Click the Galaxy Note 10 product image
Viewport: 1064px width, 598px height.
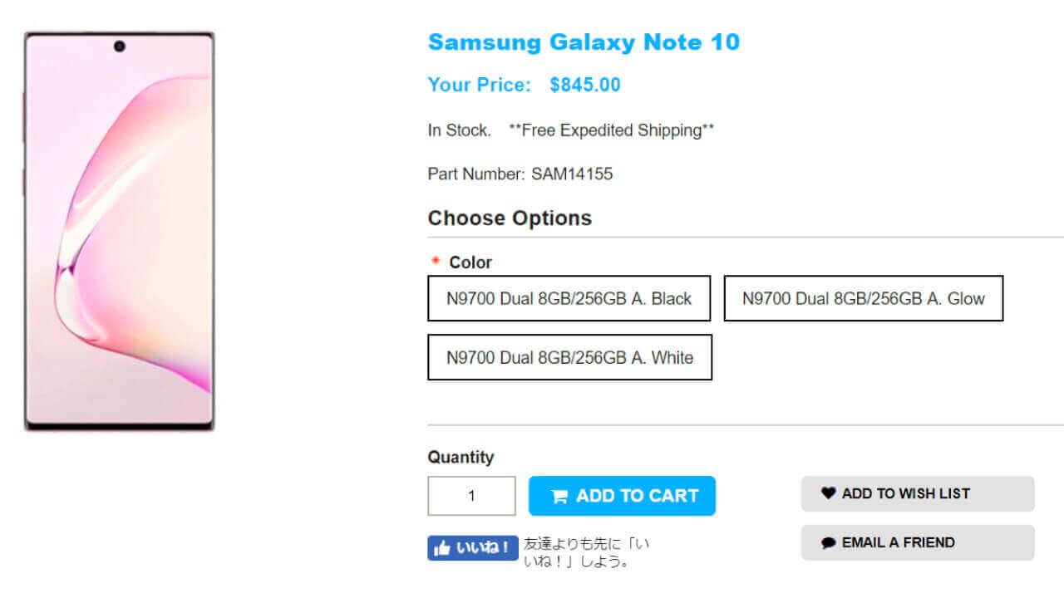[120, 231]
